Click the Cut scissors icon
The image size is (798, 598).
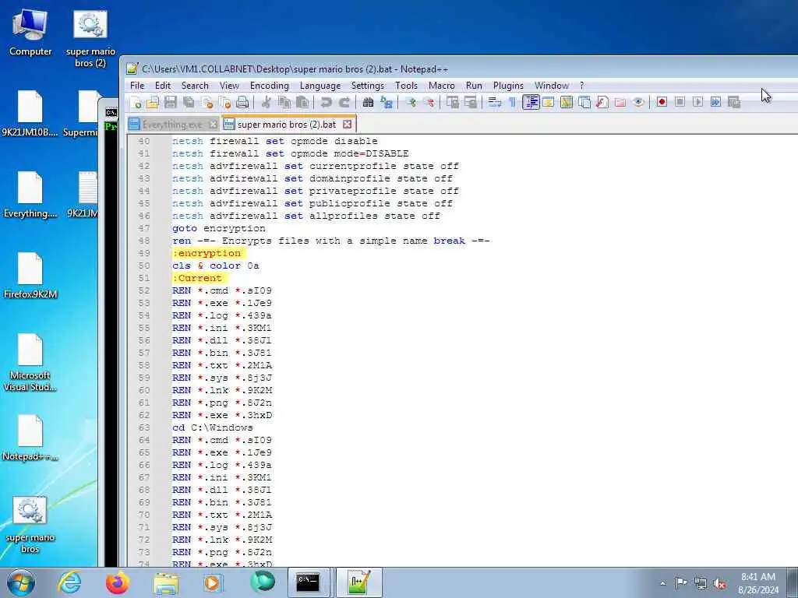[x=267, y=102]
